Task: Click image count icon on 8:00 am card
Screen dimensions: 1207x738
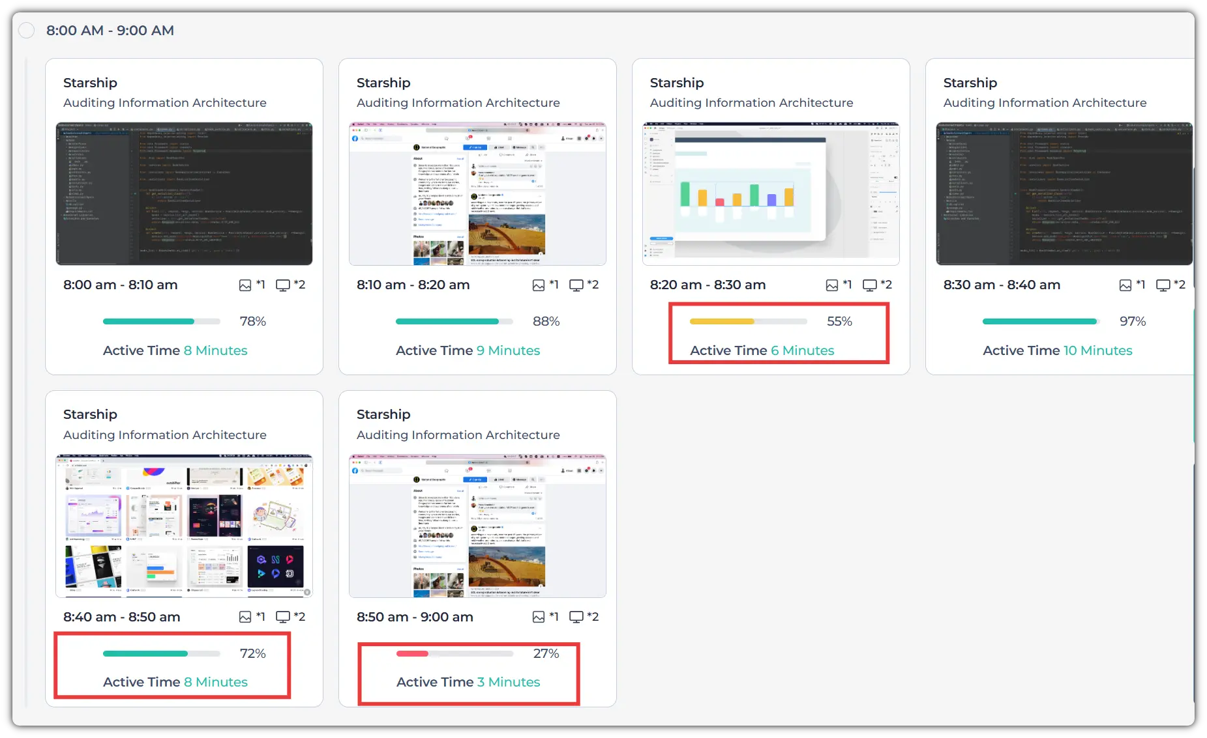Action: click(245, 285)
